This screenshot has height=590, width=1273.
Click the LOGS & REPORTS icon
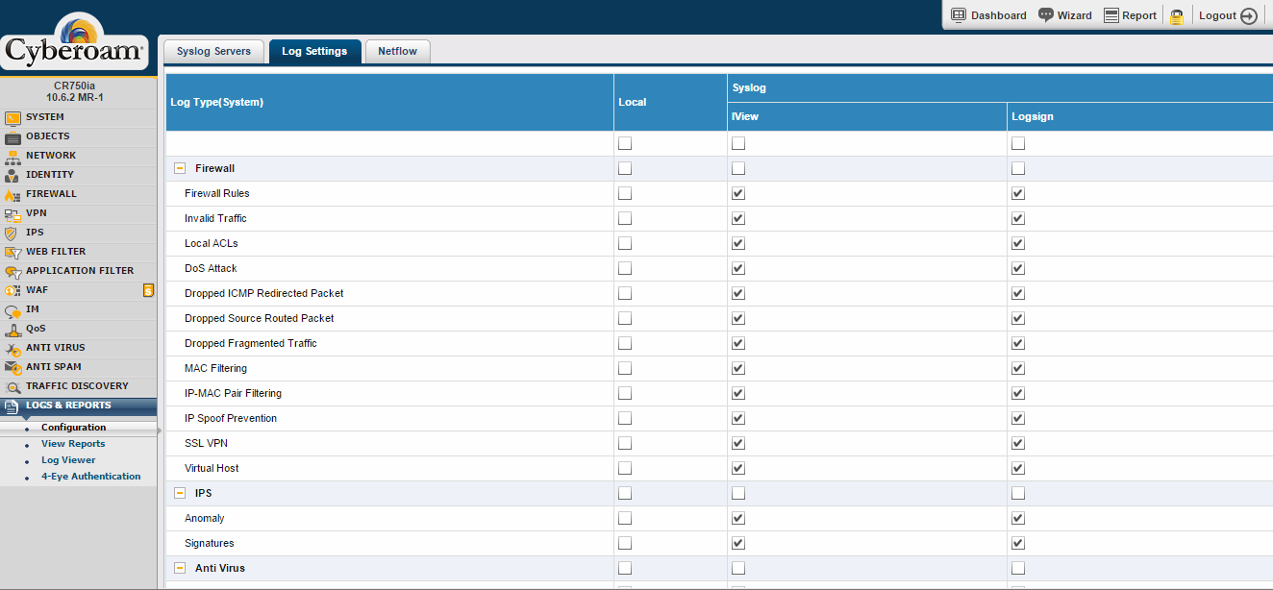[x=12, y=407]
